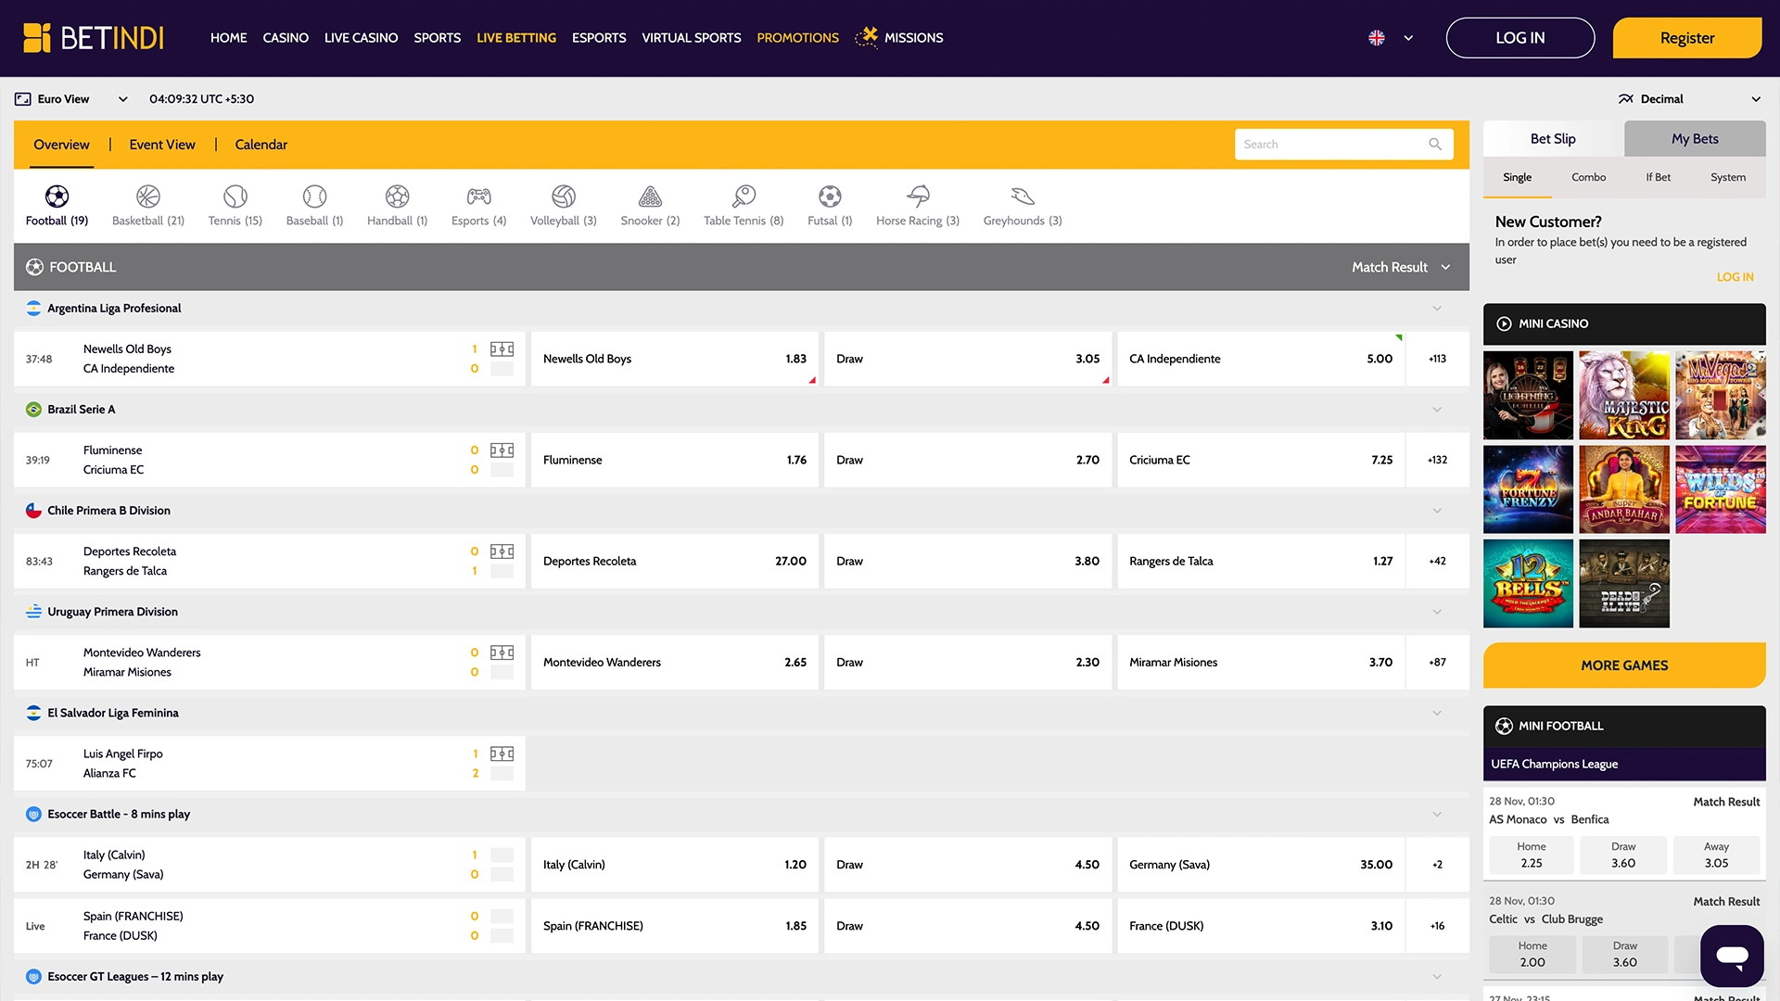Select the Football sport icon
This screenshot has width=1780, height=1001.
click(x=57, y=196)
